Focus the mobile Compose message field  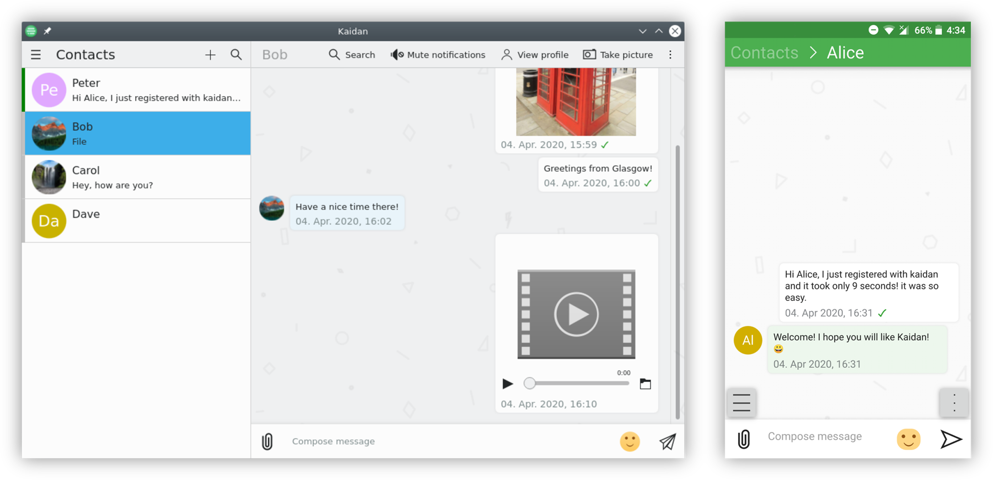(827, 436)
